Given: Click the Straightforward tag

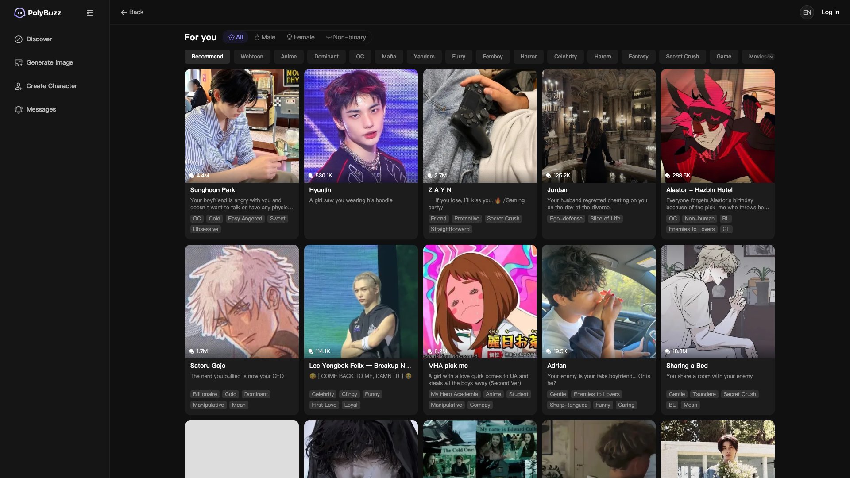Looking at the screenshot, I should pyautogui.click(x=450, y=229).
